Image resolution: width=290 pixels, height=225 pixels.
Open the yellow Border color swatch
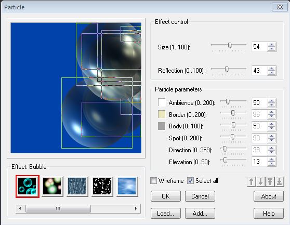pos(162,114)
